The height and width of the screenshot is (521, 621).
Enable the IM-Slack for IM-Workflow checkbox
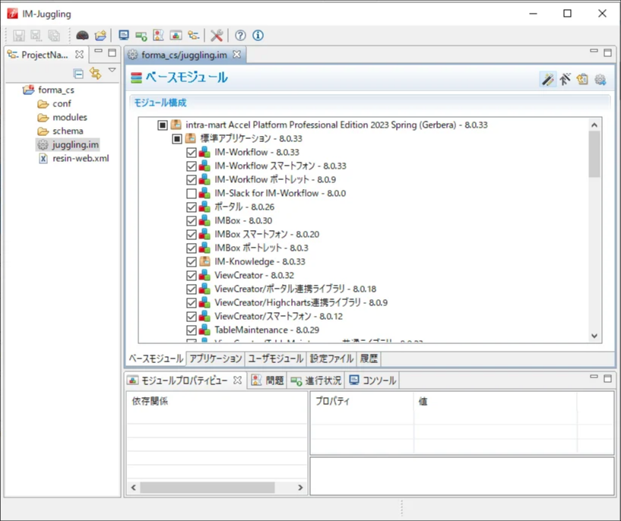point(192,193)
